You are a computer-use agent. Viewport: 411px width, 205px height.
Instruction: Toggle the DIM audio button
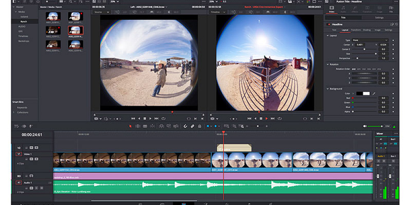tap(387, 126)
